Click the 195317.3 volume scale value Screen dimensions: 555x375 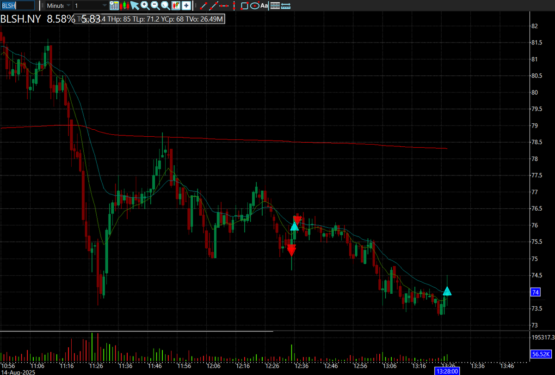[543, 337]
